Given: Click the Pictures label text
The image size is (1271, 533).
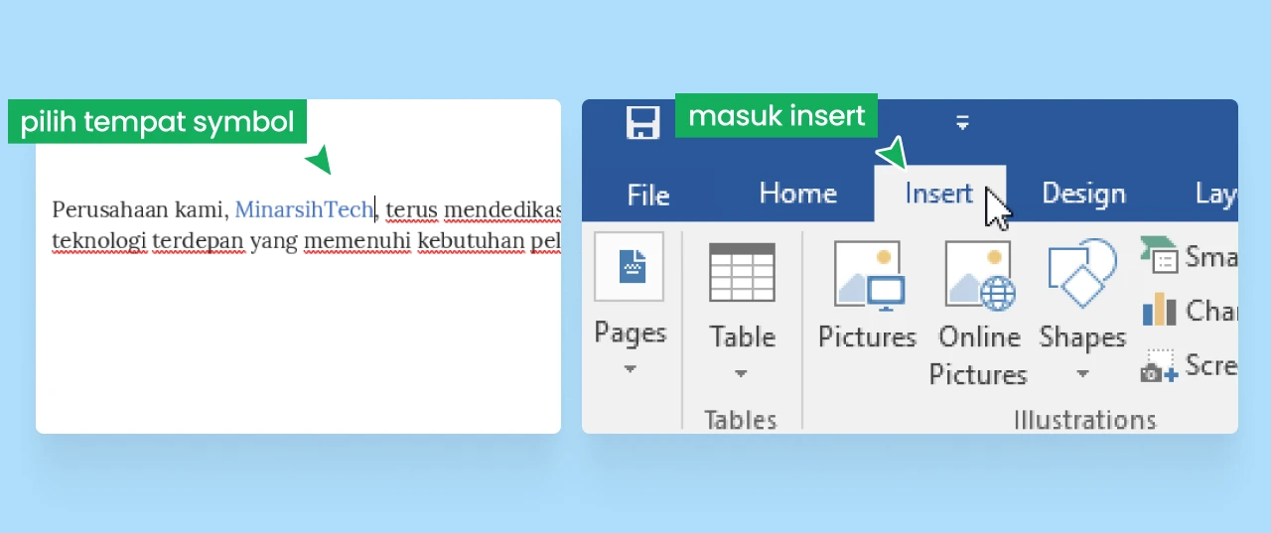Looking at the screenshot, I should 867,336.
